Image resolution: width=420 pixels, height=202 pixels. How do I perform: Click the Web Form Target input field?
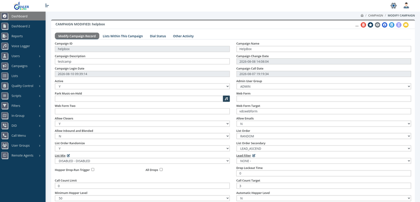[x=324, y=111]
